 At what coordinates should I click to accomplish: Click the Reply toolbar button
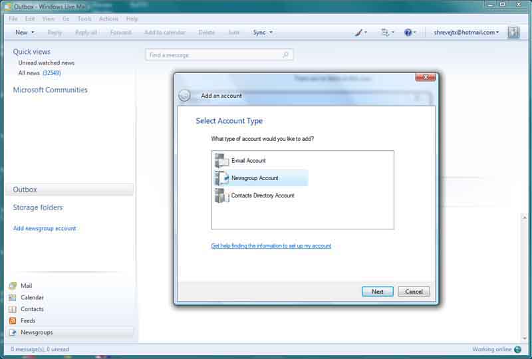[55, 33]
